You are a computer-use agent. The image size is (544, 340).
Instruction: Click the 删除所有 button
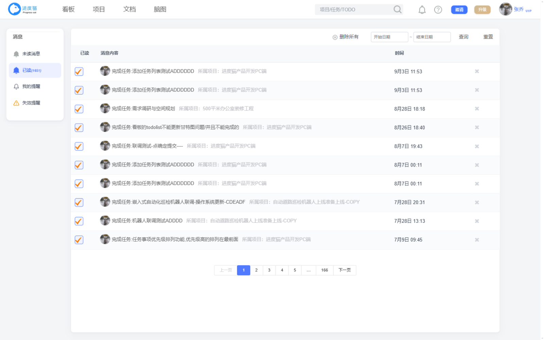click(345, 37)
